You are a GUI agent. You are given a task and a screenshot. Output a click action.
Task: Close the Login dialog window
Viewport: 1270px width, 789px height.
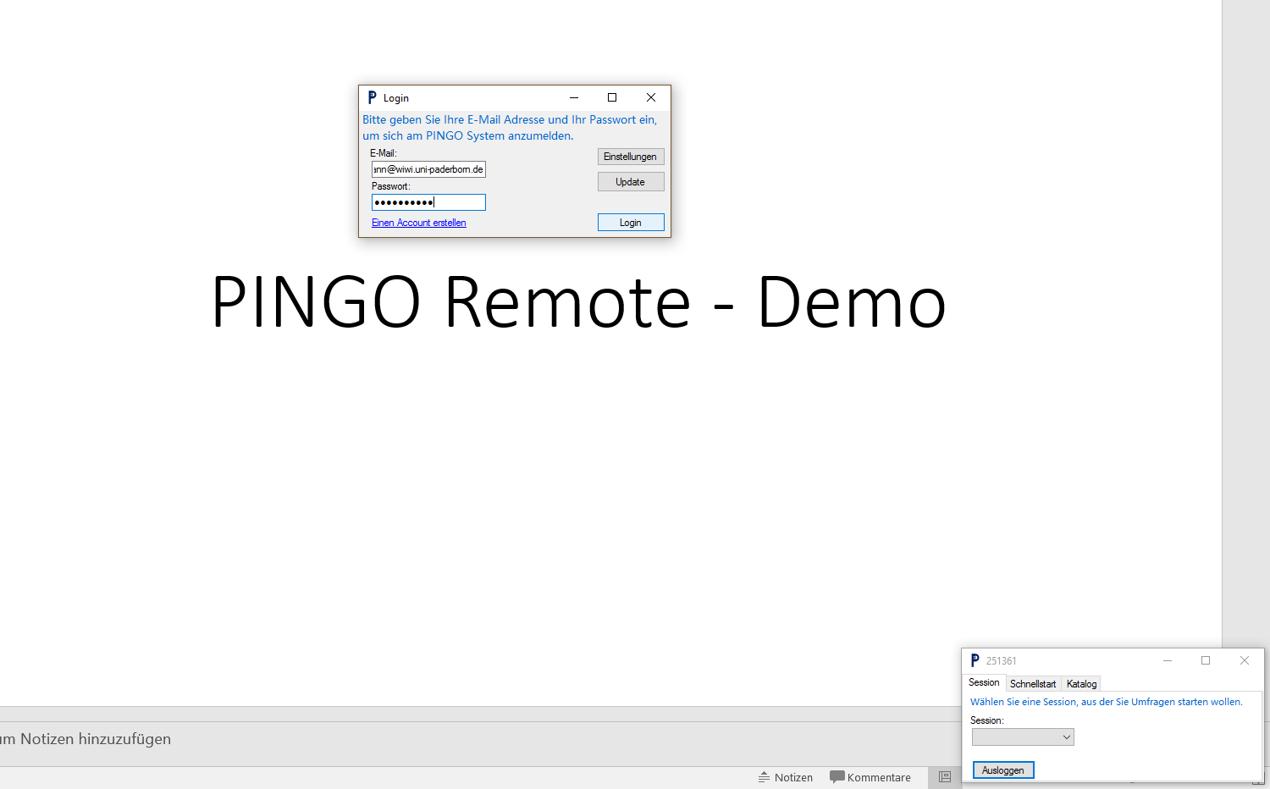[x=650, y=97]
